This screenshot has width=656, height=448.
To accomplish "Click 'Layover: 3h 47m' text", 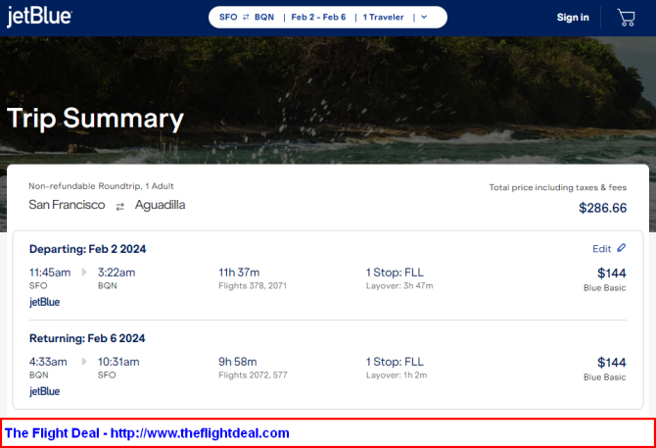I will click(x=399, y=285).
